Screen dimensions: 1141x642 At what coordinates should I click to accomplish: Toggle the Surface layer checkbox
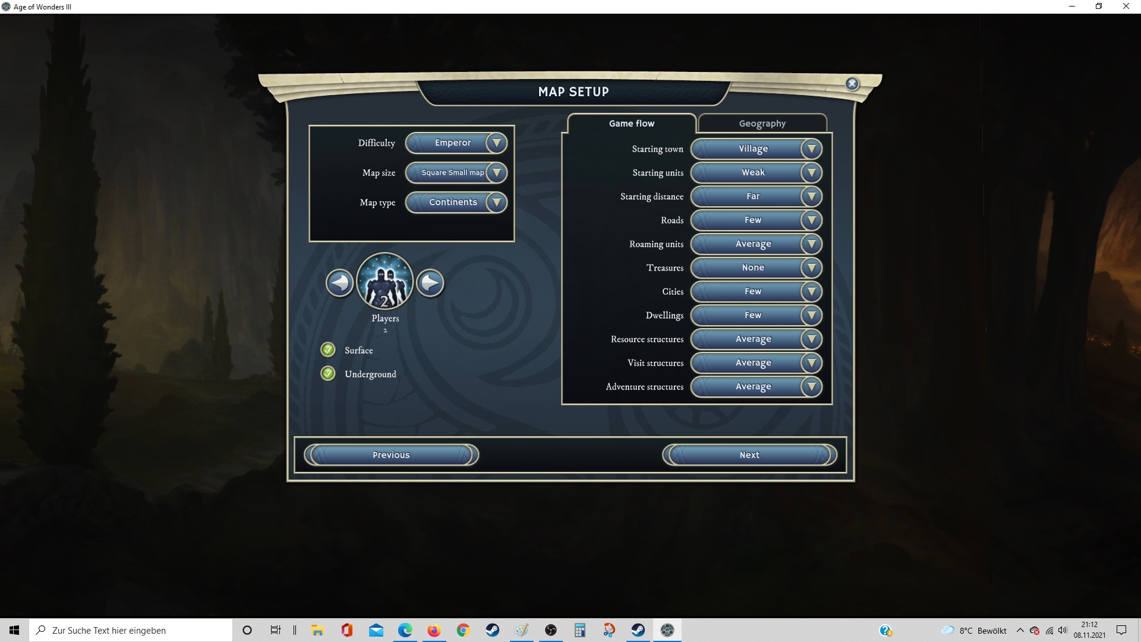tap(328, 350)
